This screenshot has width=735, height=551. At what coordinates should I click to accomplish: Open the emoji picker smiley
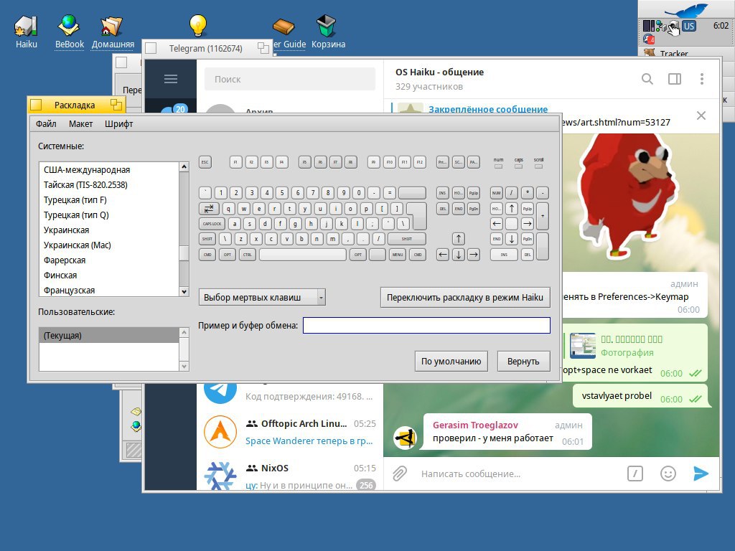668,474
